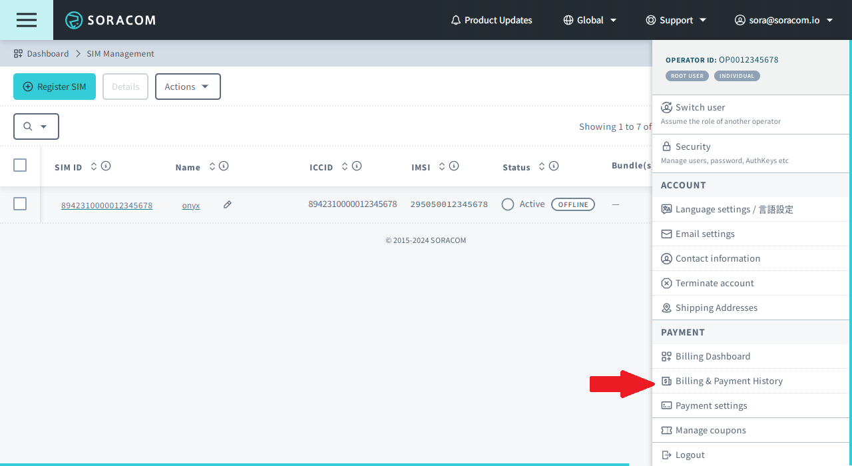Click the info icon beside ICCID header
852x466 pixels.
click(357, 166)
